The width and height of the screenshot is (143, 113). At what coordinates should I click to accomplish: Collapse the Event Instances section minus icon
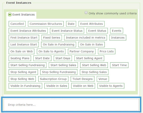tap(10, 14)
